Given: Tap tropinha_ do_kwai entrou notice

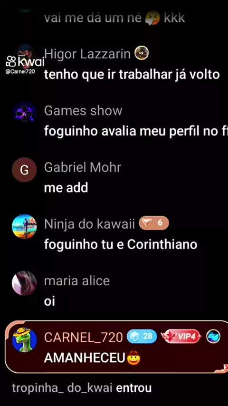Looking at the screenshot, I should [x=82, y=388].
